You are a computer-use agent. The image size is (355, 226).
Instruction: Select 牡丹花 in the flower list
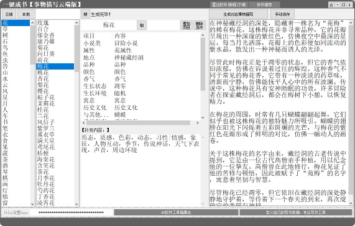55,184
